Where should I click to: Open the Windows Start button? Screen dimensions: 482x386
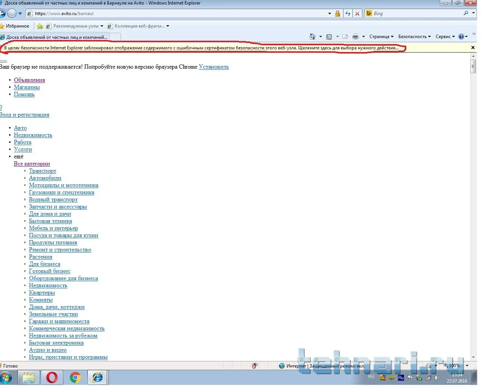click(5, 377)
